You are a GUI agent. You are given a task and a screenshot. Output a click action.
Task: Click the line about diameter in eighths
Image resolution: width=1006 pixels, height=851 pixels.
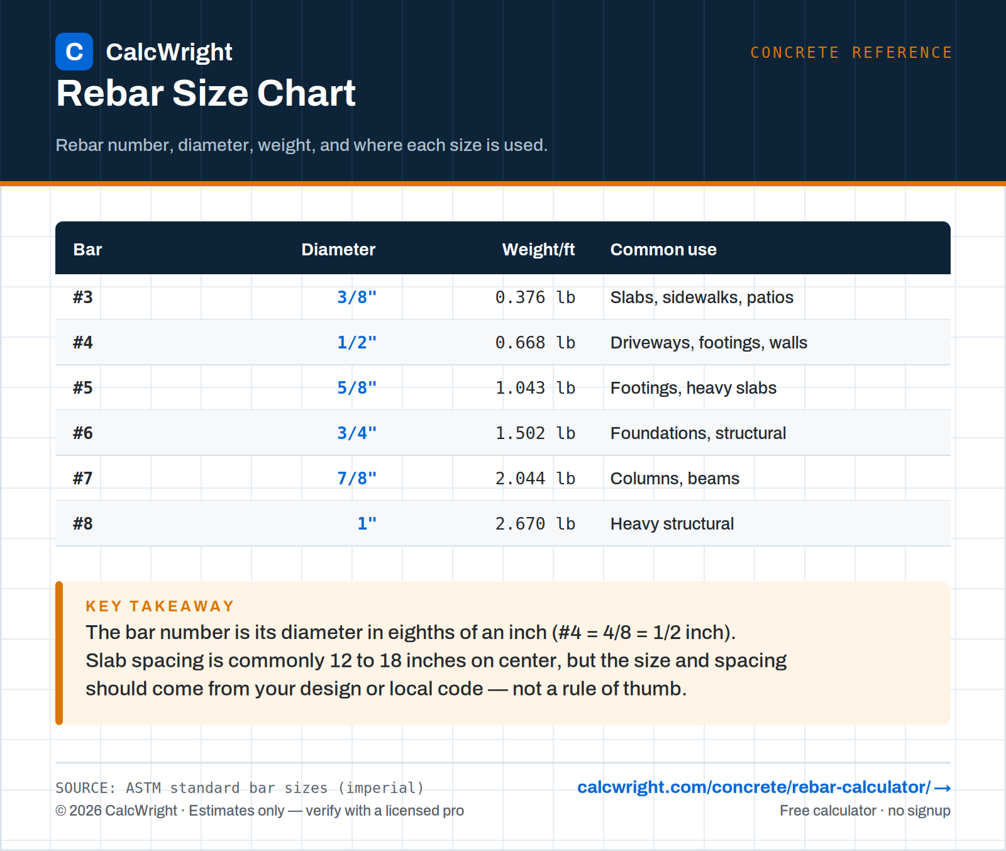click(411, 632)
